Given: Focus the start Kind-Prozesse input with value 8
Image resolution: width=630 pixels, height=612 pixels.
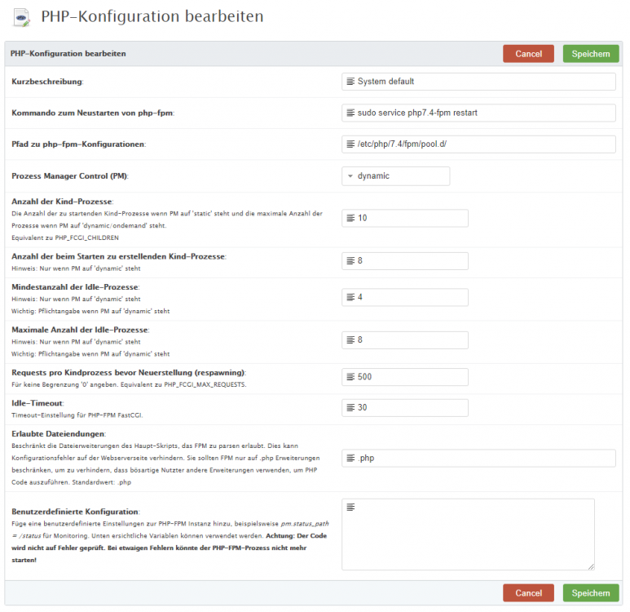Looking at the screenshot, I should point(412,261).
